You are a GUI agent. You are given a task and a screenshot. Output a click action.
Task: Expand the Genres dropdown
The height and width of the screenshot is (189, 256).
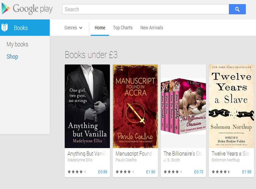point(73,28)
